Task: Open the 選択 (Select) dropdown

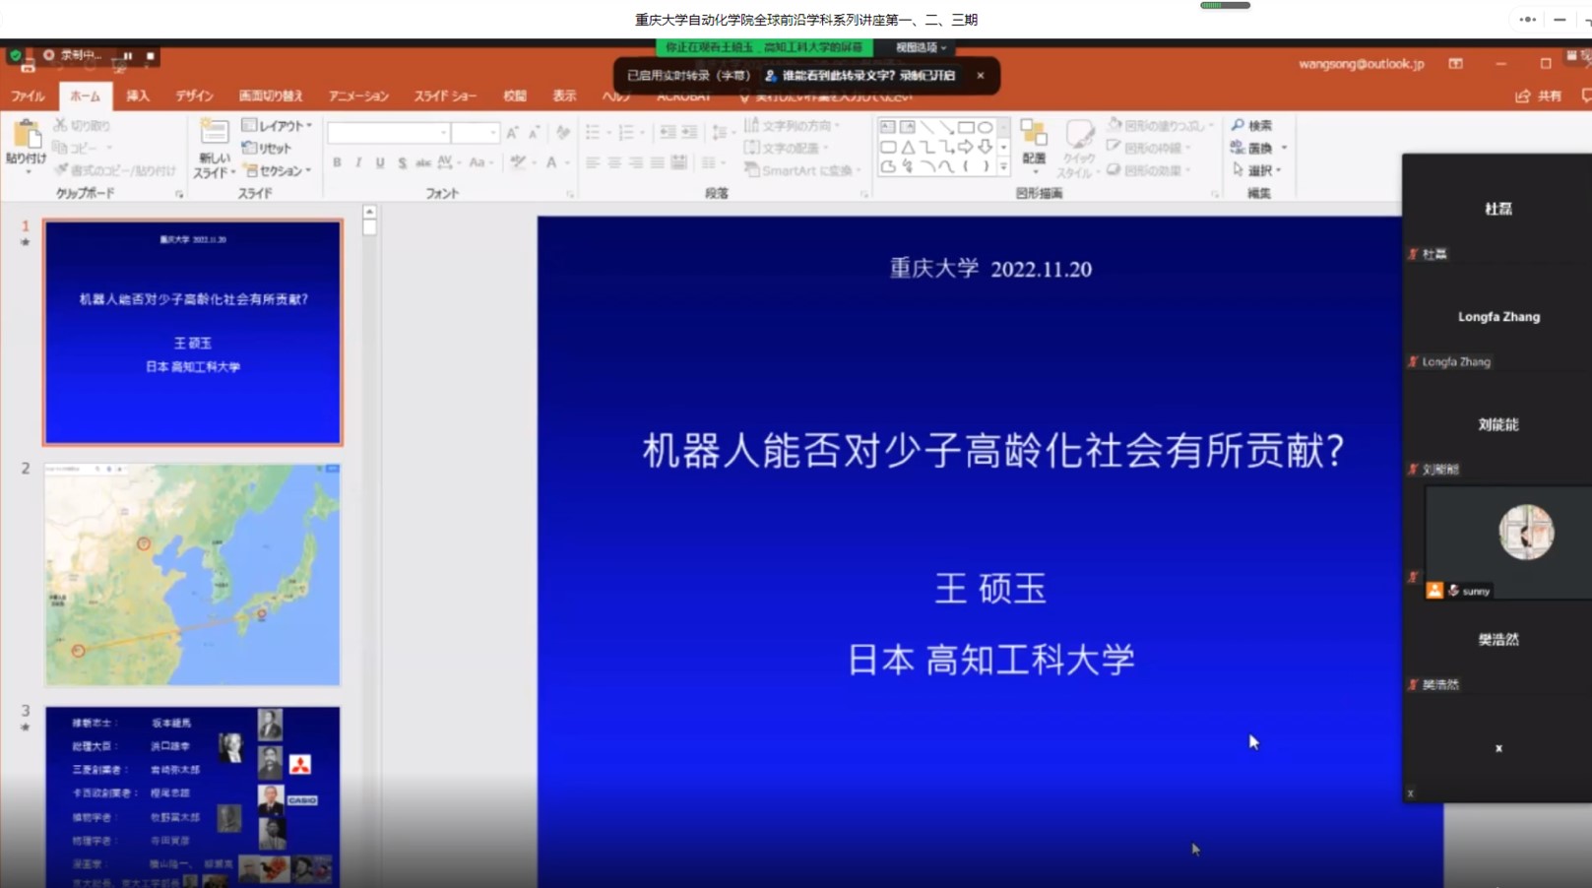Action: click(x=1257, y=170)
